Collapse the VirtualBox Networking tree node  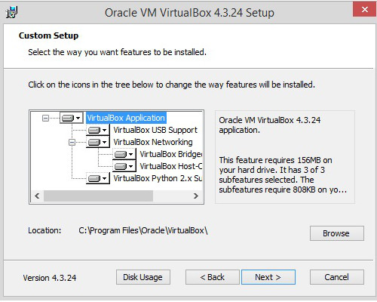[72, 143]
